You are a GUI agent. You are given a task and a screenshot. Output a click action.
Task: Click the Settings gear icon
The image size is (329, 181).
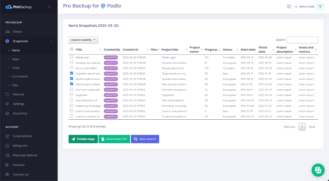coord(7,104)
